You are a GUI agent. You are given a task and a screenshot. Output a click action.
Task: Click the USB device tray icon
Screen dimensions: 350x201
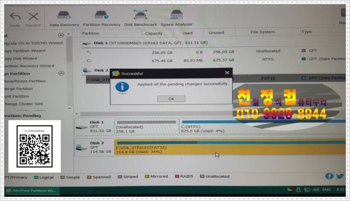click(299, 190)
